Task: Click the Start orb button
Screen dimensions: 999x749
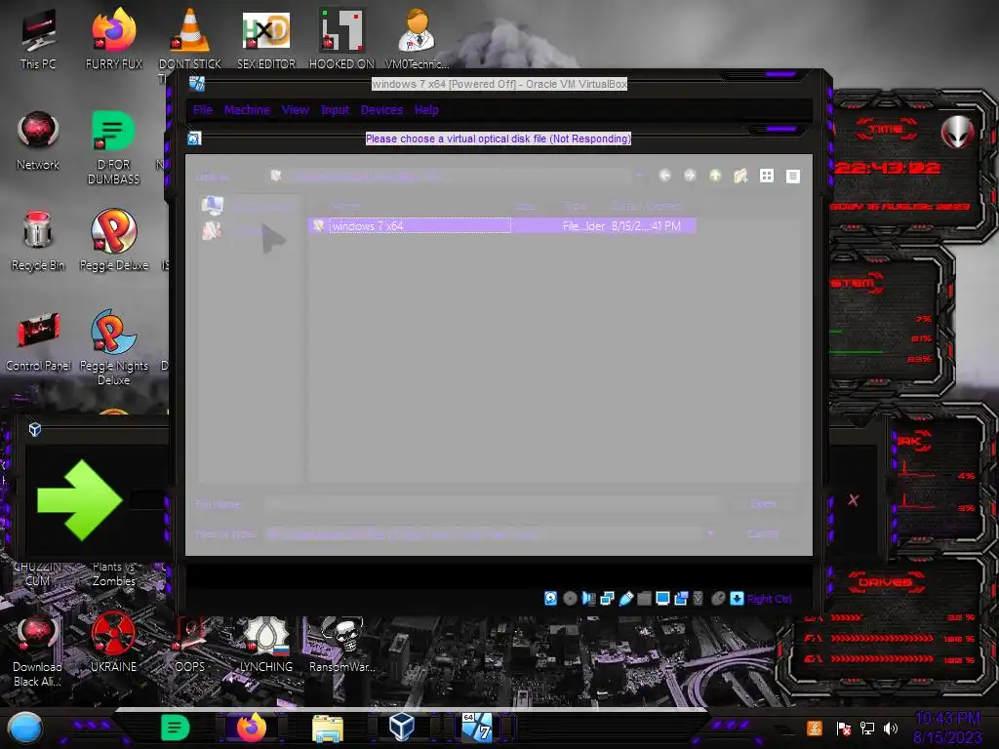Action: tap(25, 728)
